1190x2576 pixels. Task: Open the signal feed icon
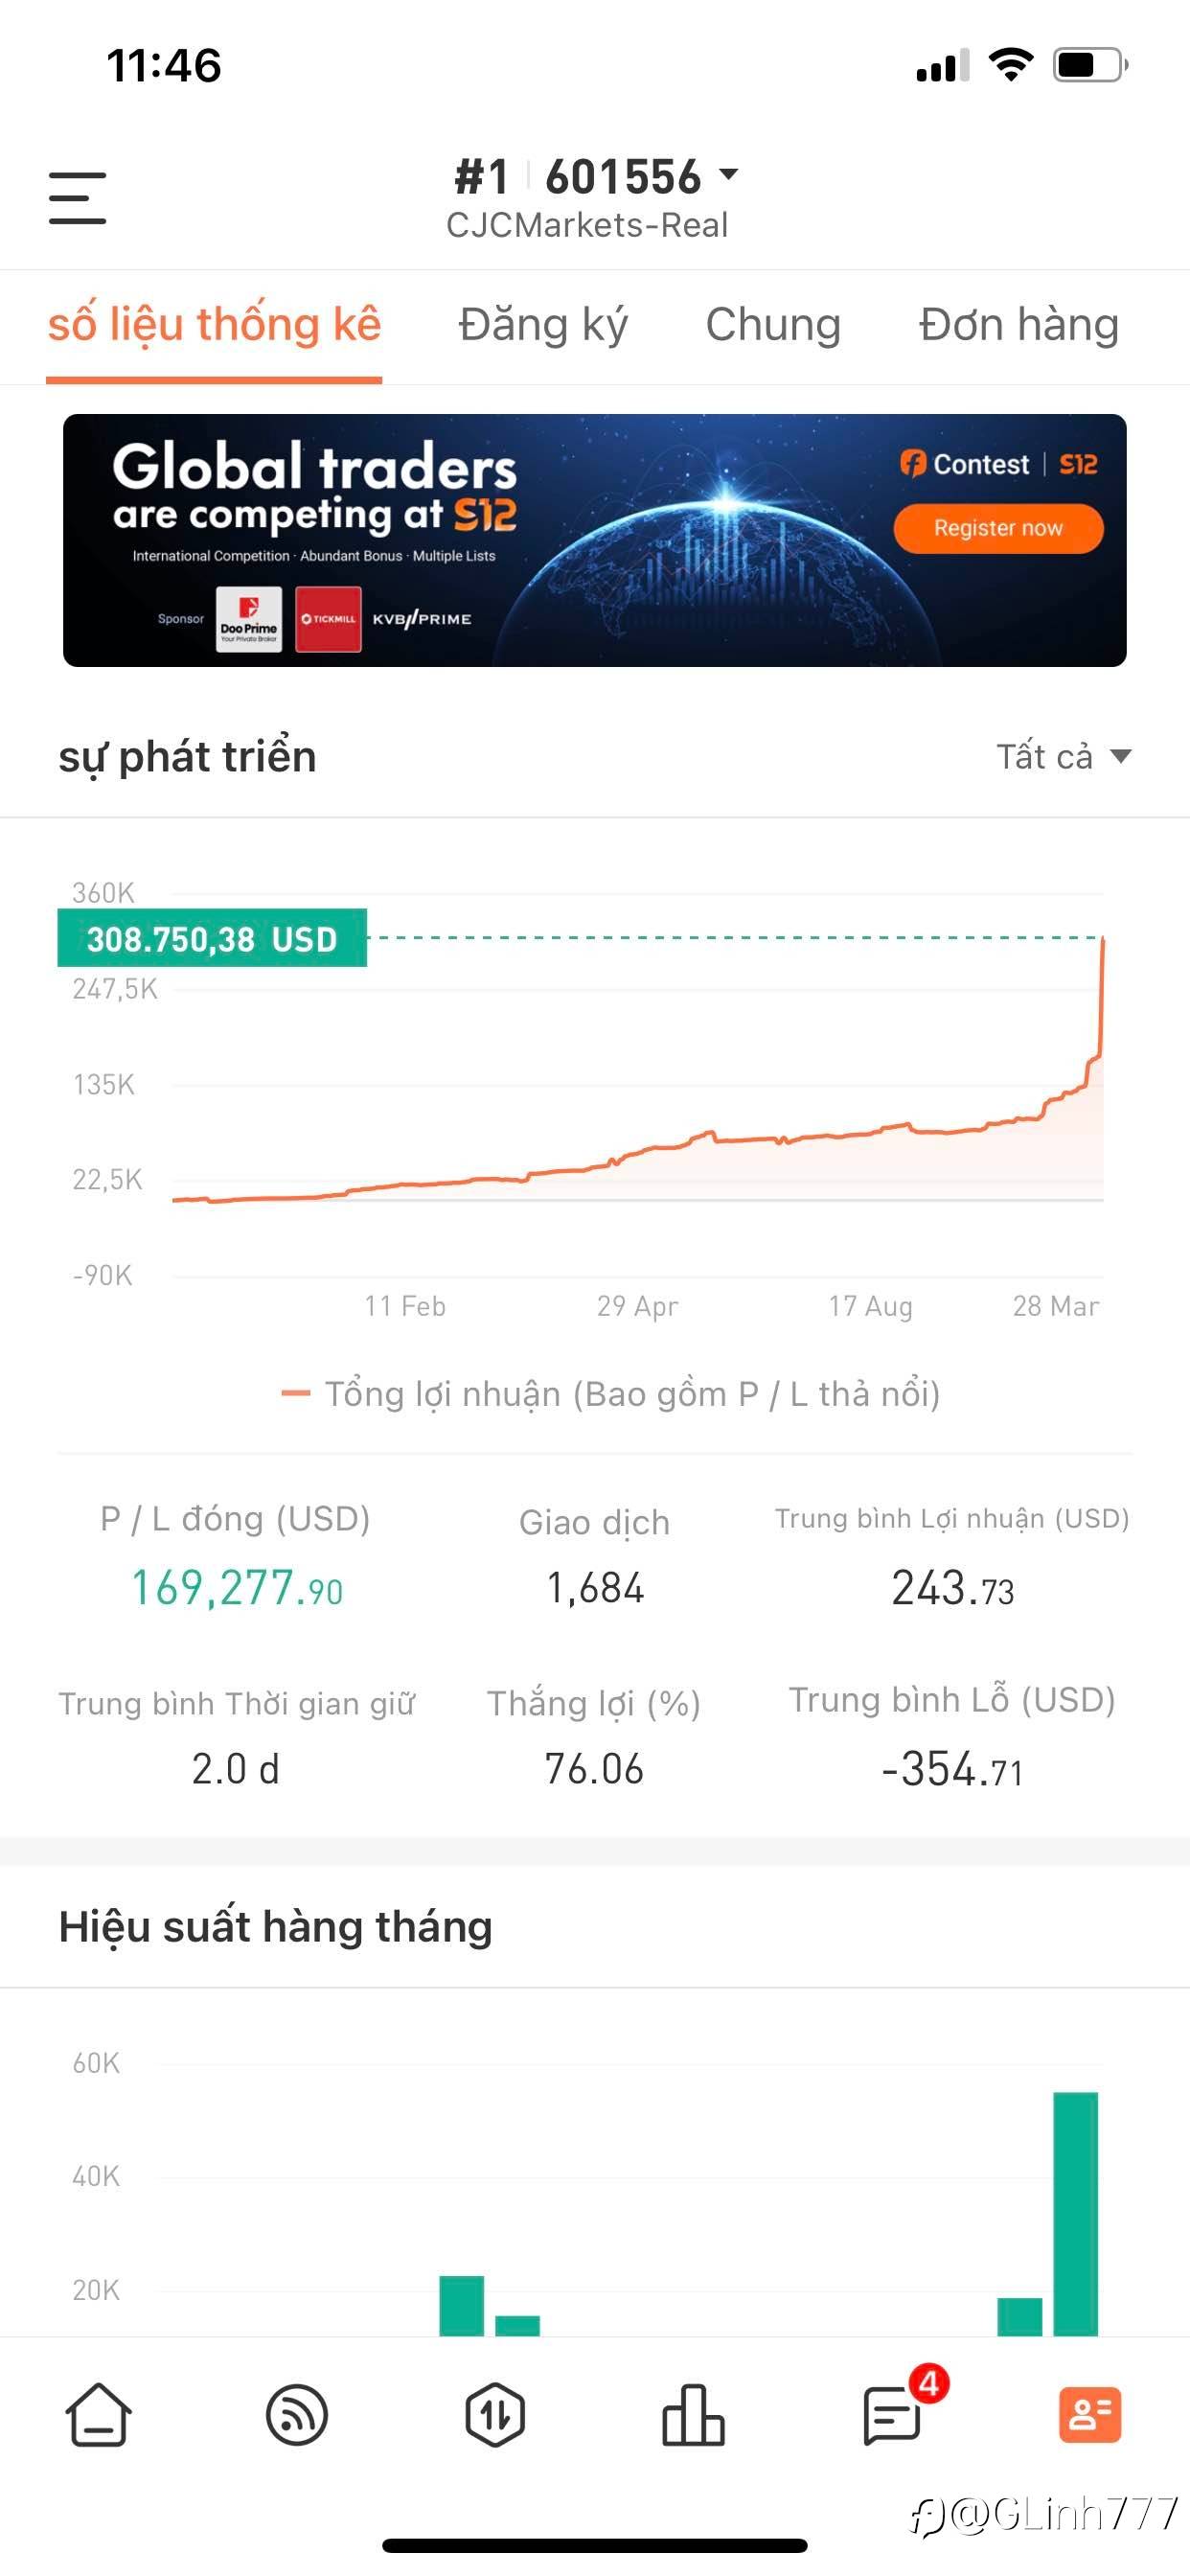(x=297, y=2414)
